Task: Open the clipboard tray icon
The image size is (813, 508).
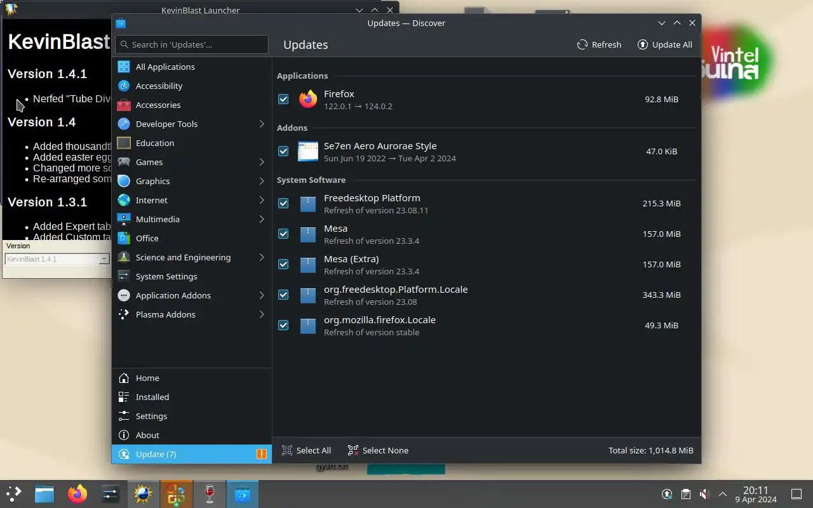Action: [x=685, y=494]
